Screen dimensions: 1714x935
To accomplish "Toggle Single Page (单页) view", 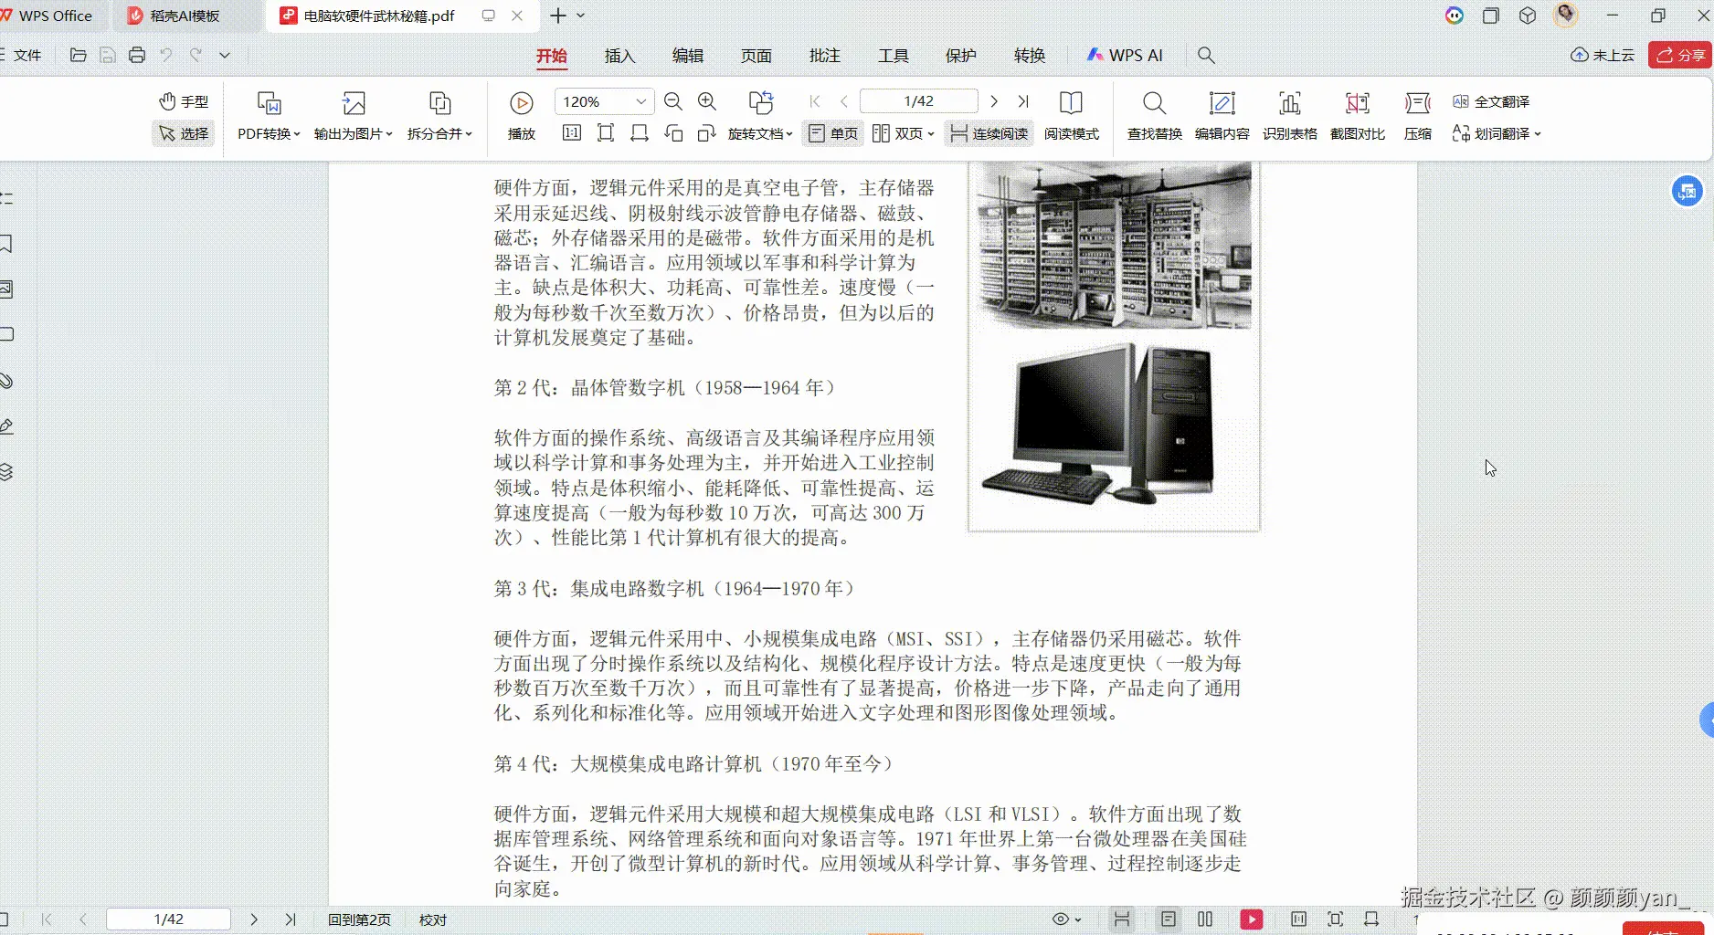I will point(832,133).
